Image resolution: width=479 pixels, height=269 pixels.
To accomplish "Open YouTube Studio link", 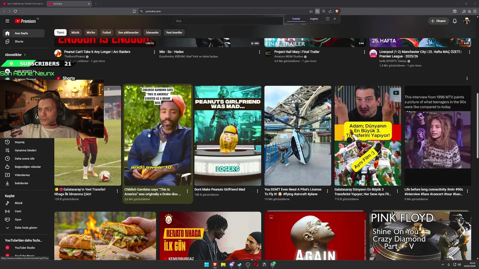I will 23,248.
